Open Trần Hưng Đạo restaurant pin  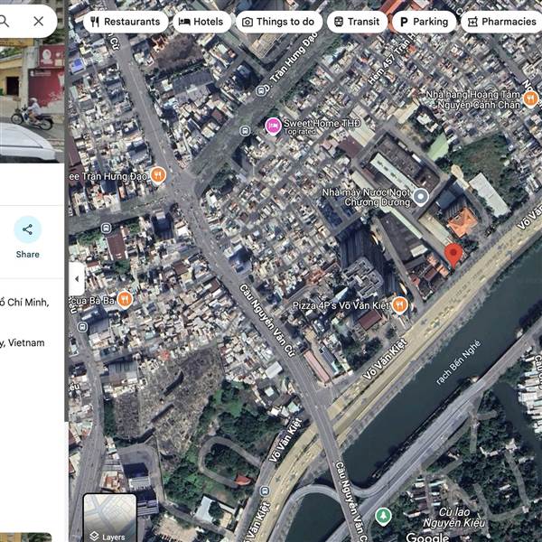[x=158, y=175]
